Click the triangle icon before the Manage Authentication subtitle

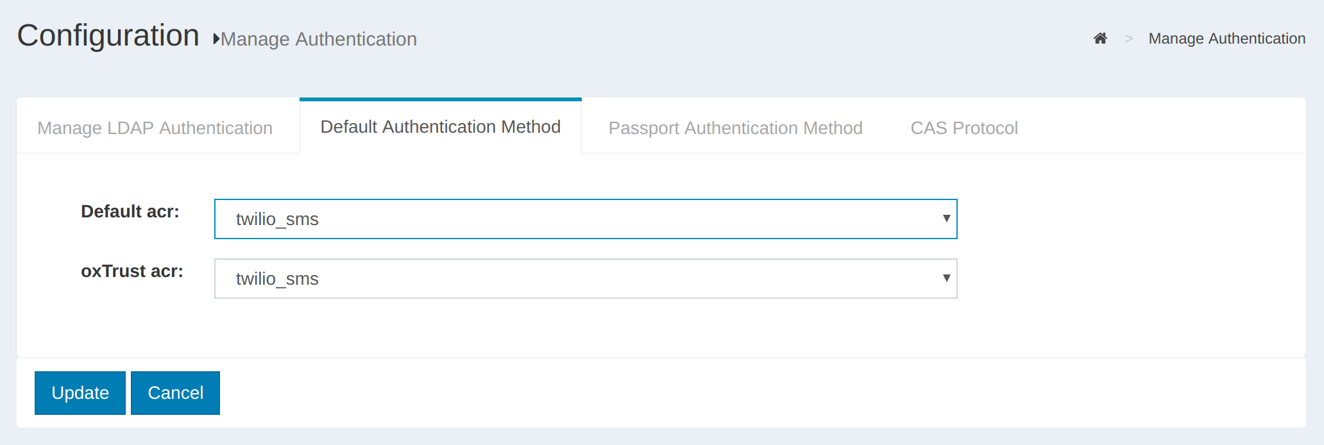click(217, 39)
